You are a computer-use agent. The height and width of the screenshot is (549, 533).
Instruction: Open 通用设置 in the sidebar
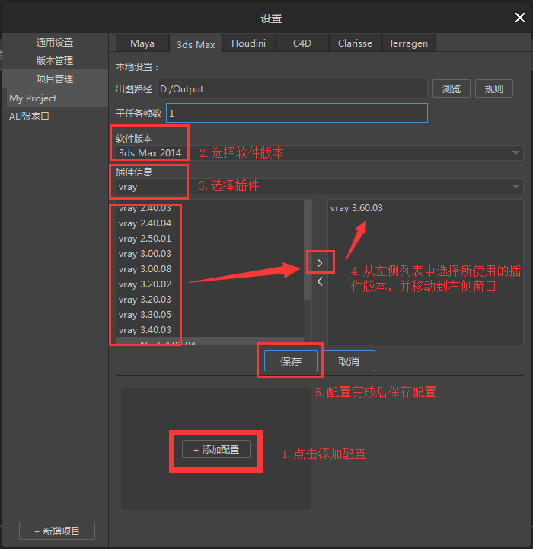pyautogui.click(x=55, y=43)
